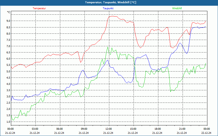
Task: Click the 5,5 y-axis value
Action: [x=9, y=65]
